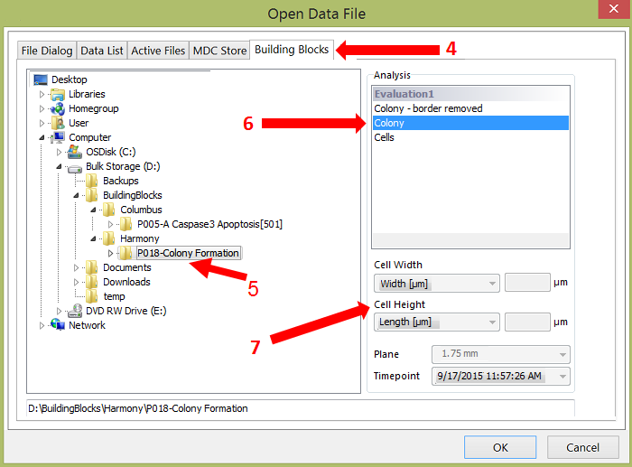Open the Cell Width dropdown

pyautogui.click(x=436, y=284)
